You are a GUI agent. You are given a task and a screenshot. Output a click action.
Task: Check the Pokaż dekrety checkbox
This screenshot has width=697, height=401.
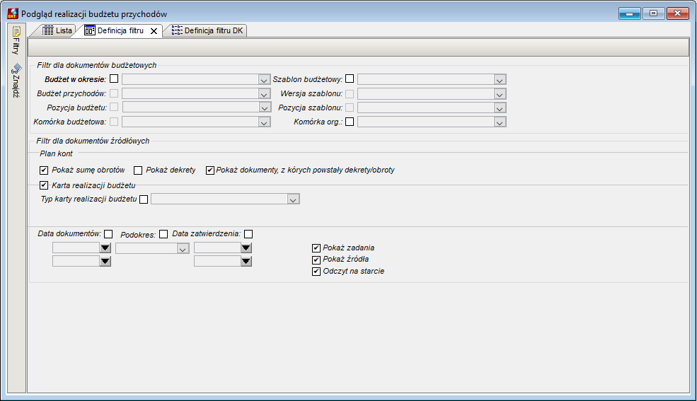138,170
